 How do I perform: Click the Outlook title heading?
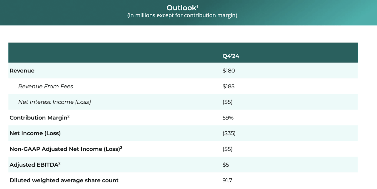181,8
